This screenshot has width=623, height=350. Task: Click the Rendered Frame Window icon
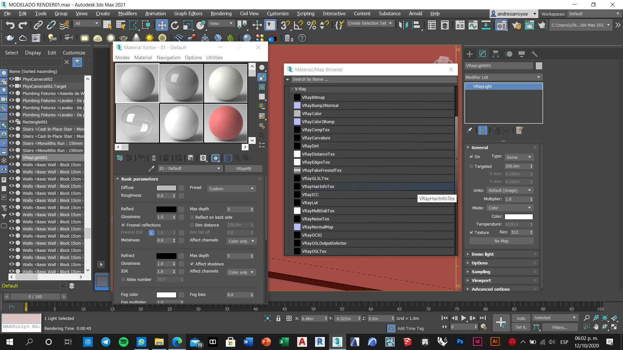coord(529,25)
